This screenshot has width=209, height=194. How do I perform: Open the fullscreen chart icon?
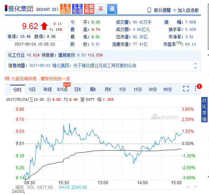tap(186, 89)
